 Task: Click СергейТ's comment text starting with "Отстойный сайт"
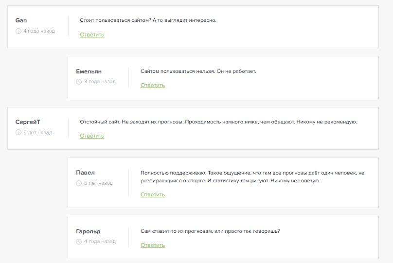(218, 122)
